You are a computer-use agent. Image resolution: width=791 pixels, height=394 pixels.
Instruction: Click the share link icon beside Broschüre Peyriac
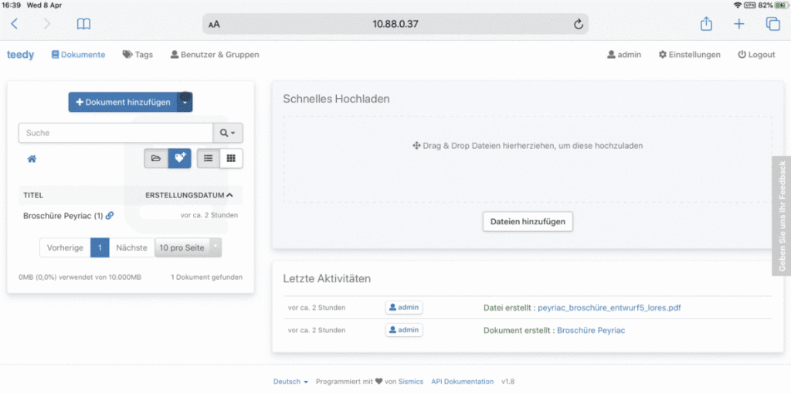pos(110,216)
